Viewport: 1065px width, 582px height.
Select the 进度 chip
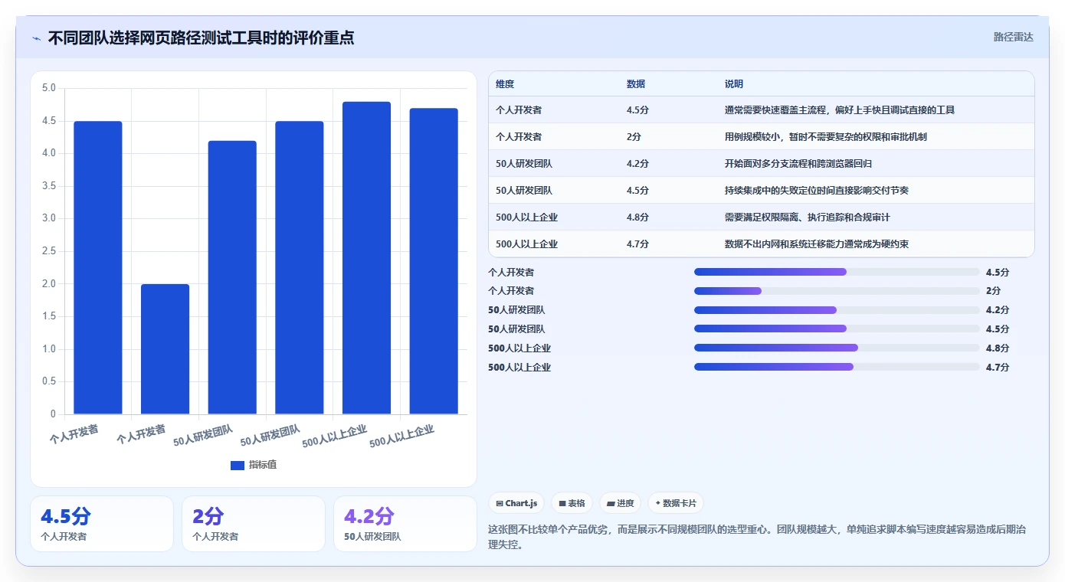[621, 503]
